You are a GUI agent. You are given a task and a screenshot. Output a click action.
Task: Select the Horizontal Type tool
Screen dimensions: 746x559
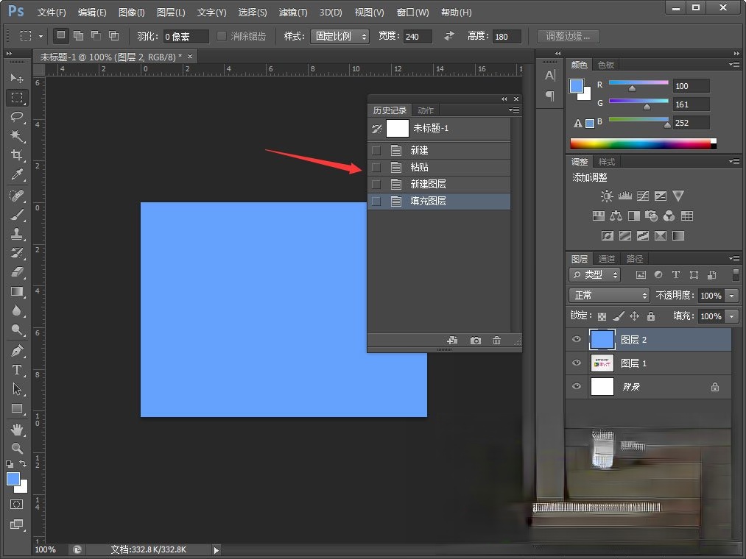tap(17, 370)
